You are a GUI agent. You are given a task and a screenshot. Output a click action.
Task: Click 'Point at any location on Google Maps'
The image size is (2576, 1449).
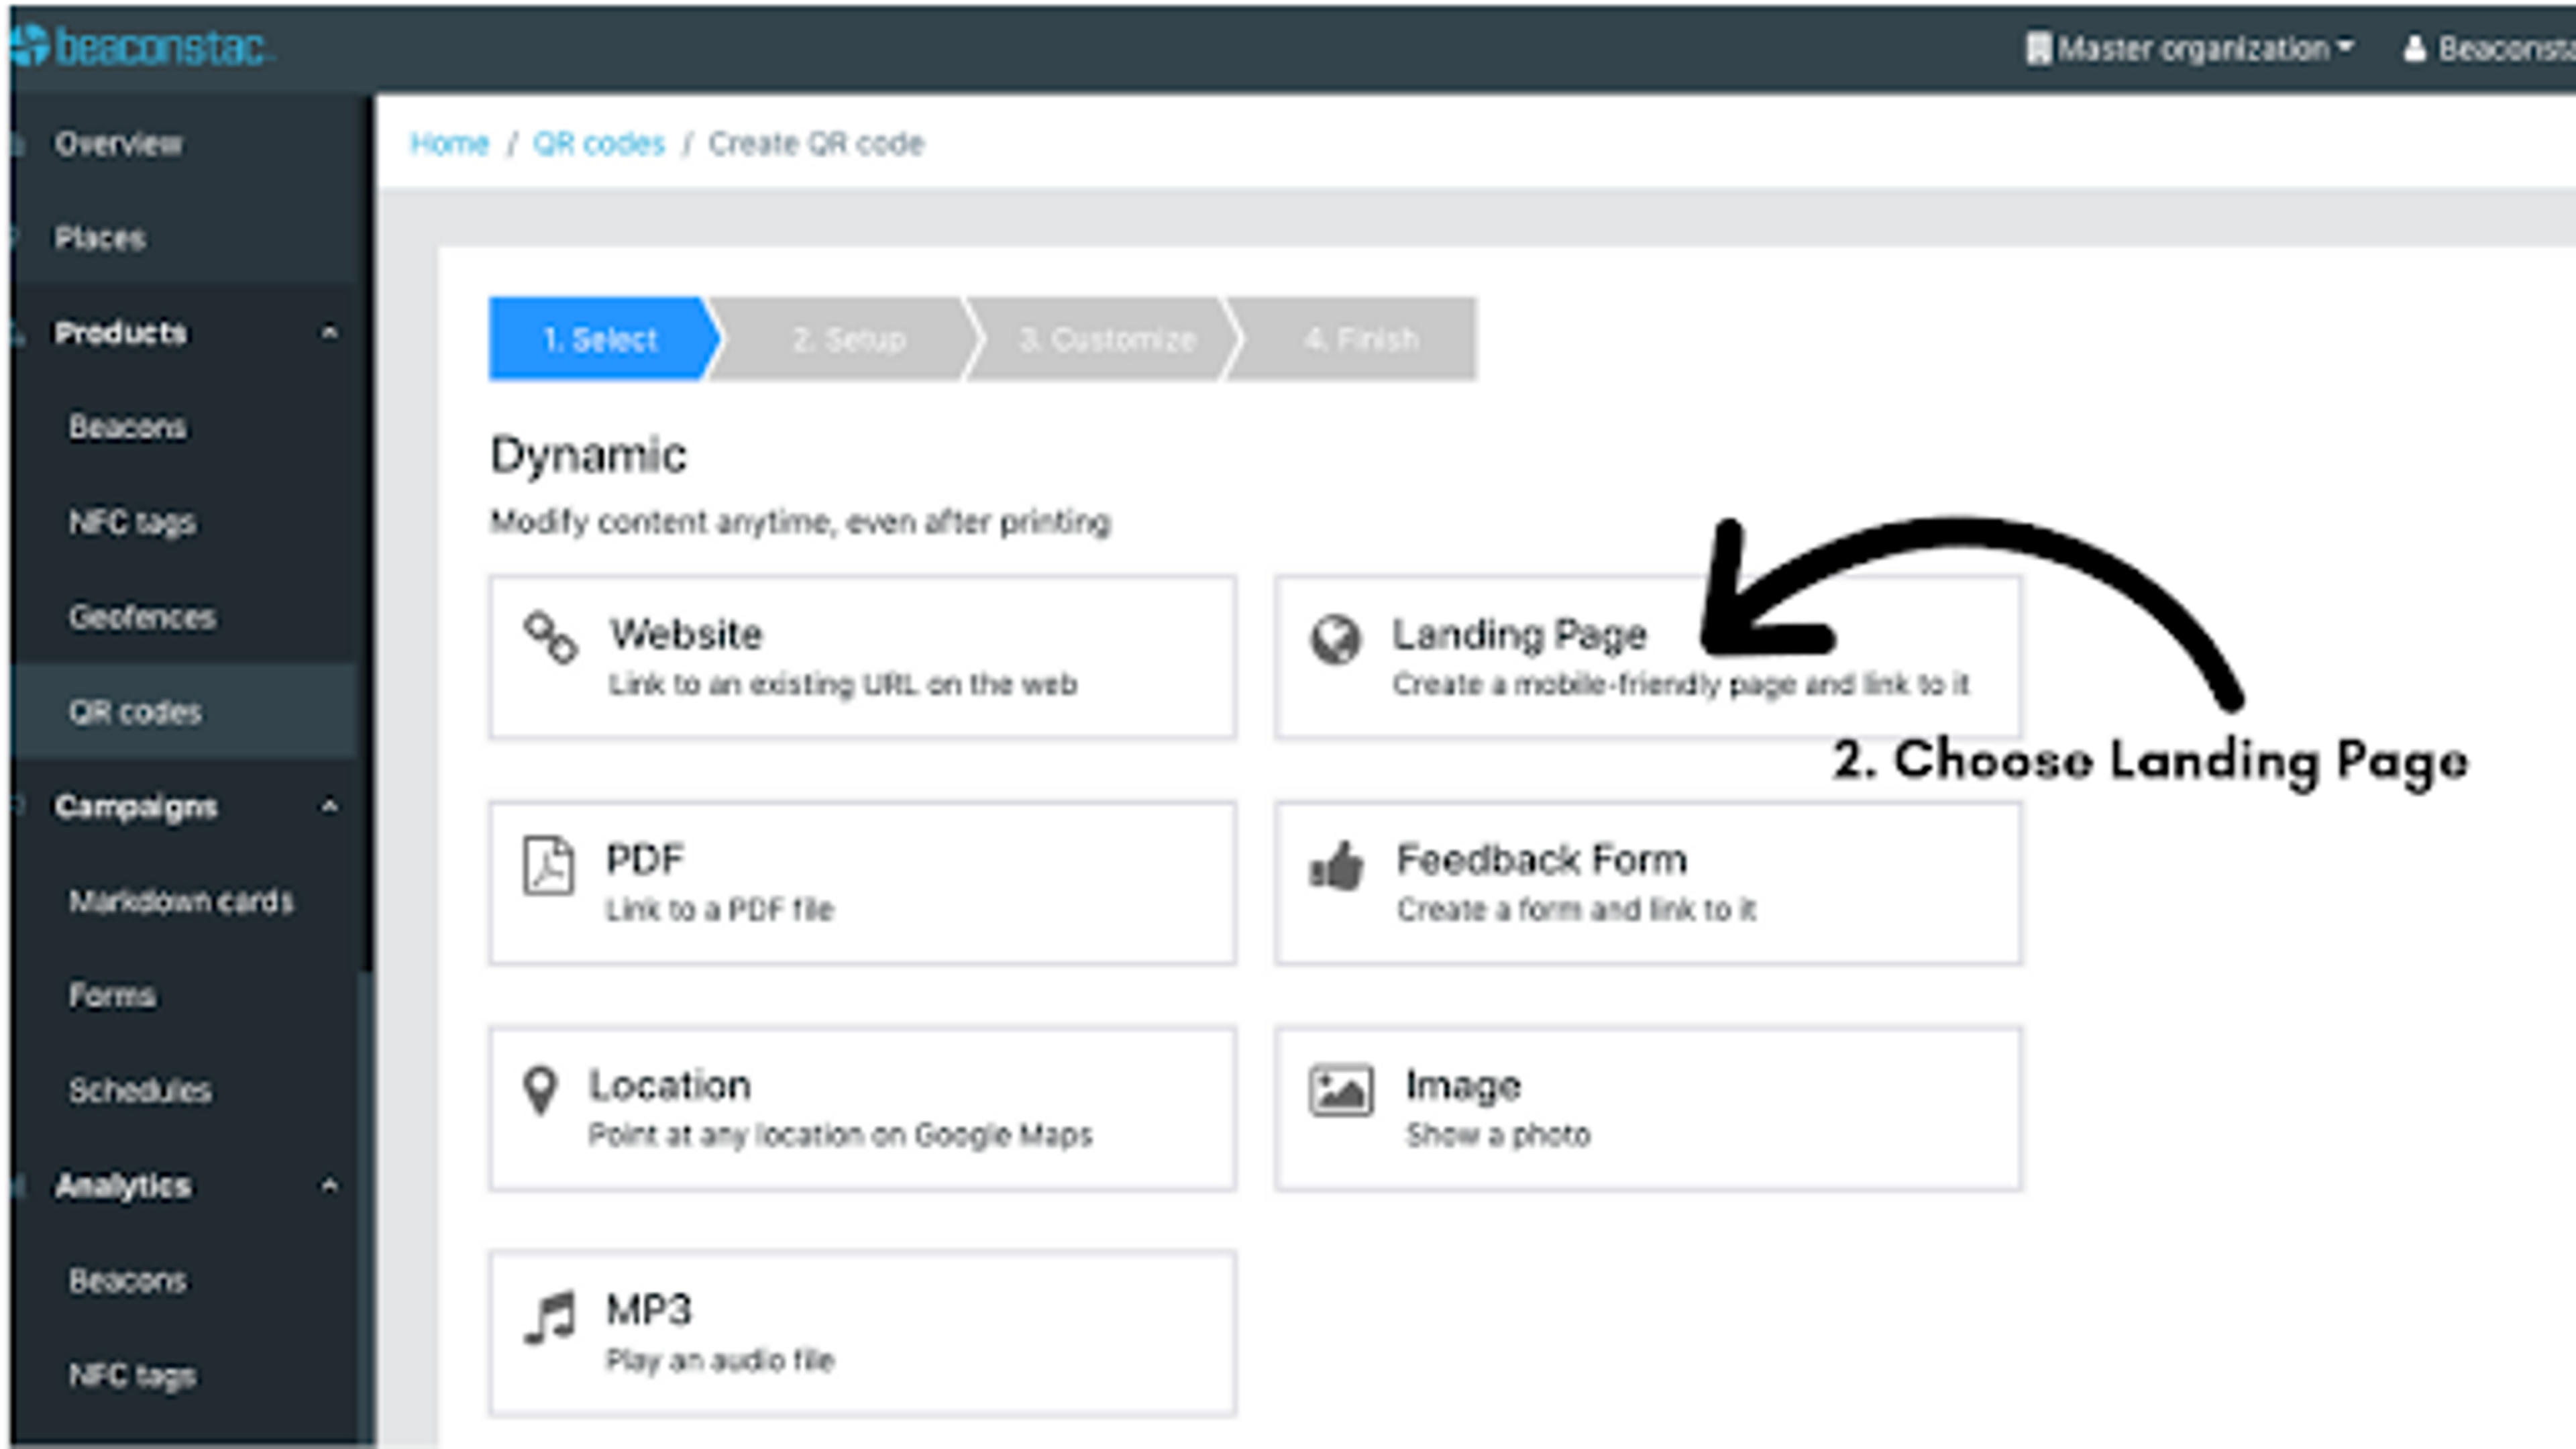click(x=840, y=1135)
